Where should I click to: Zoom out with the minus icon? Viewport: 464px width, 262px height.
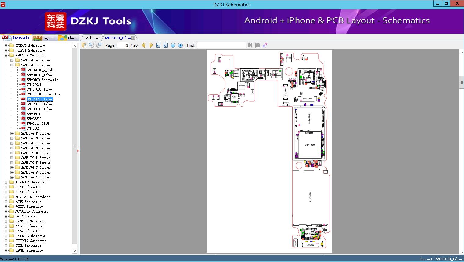click(x=173, y=45)
